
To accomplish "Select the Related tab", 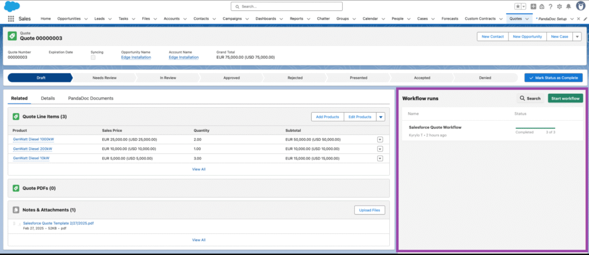I will [19, 98].
